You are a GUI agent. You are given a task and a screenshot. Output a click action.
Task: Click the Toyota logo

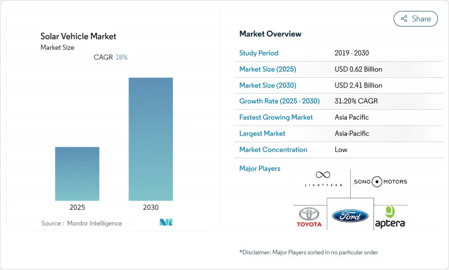(x=309, y=217)
